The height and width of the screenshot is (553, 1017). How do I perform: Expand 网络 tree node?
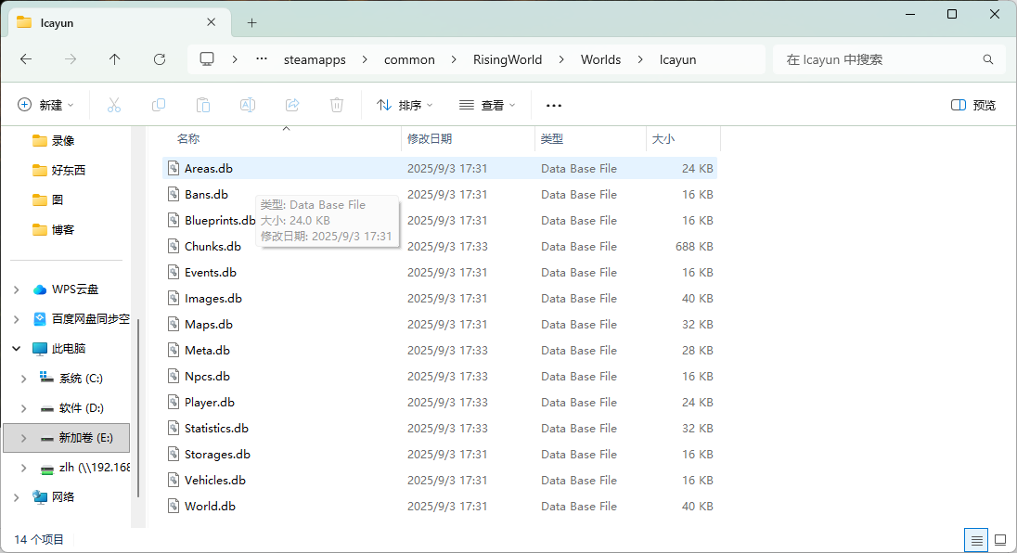(17, 497)
